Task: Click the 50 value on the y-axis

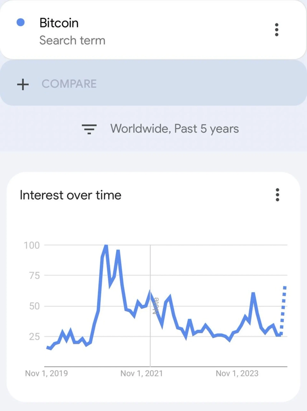Action: coord(34,306)
